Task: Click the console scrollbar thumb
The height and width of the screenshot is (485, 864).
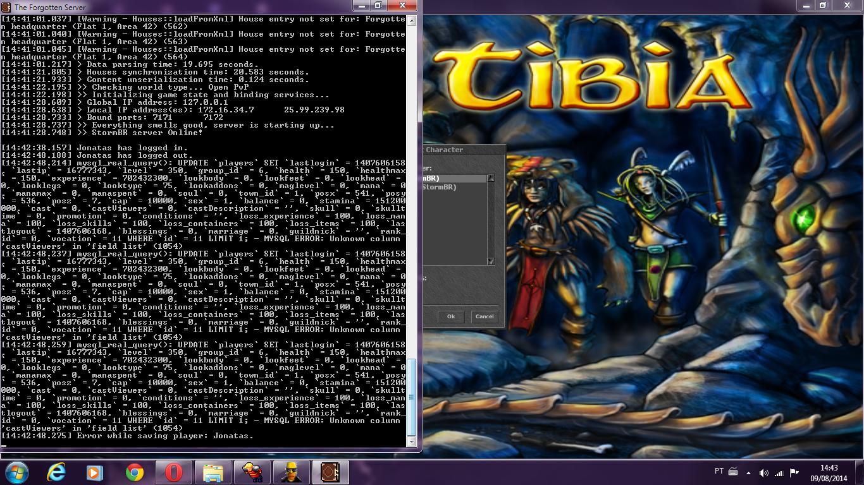Action: click(x=412, y=398)
